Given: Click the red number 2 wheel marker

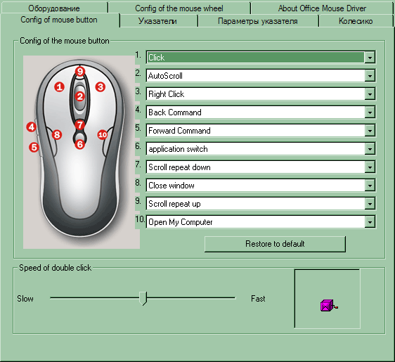Looking at the screenshot, I should click(80, 96).
